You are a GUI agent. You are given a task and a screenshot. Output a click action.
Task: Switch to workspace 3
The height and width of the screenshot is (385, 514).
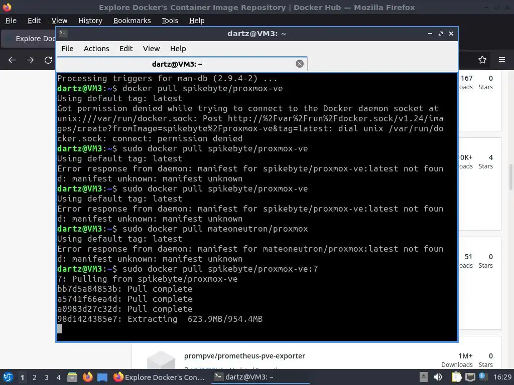47,377
